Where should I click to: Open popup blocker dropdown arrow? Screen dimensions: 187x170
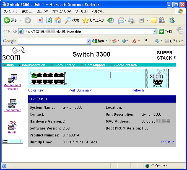(x=139, y=41)
